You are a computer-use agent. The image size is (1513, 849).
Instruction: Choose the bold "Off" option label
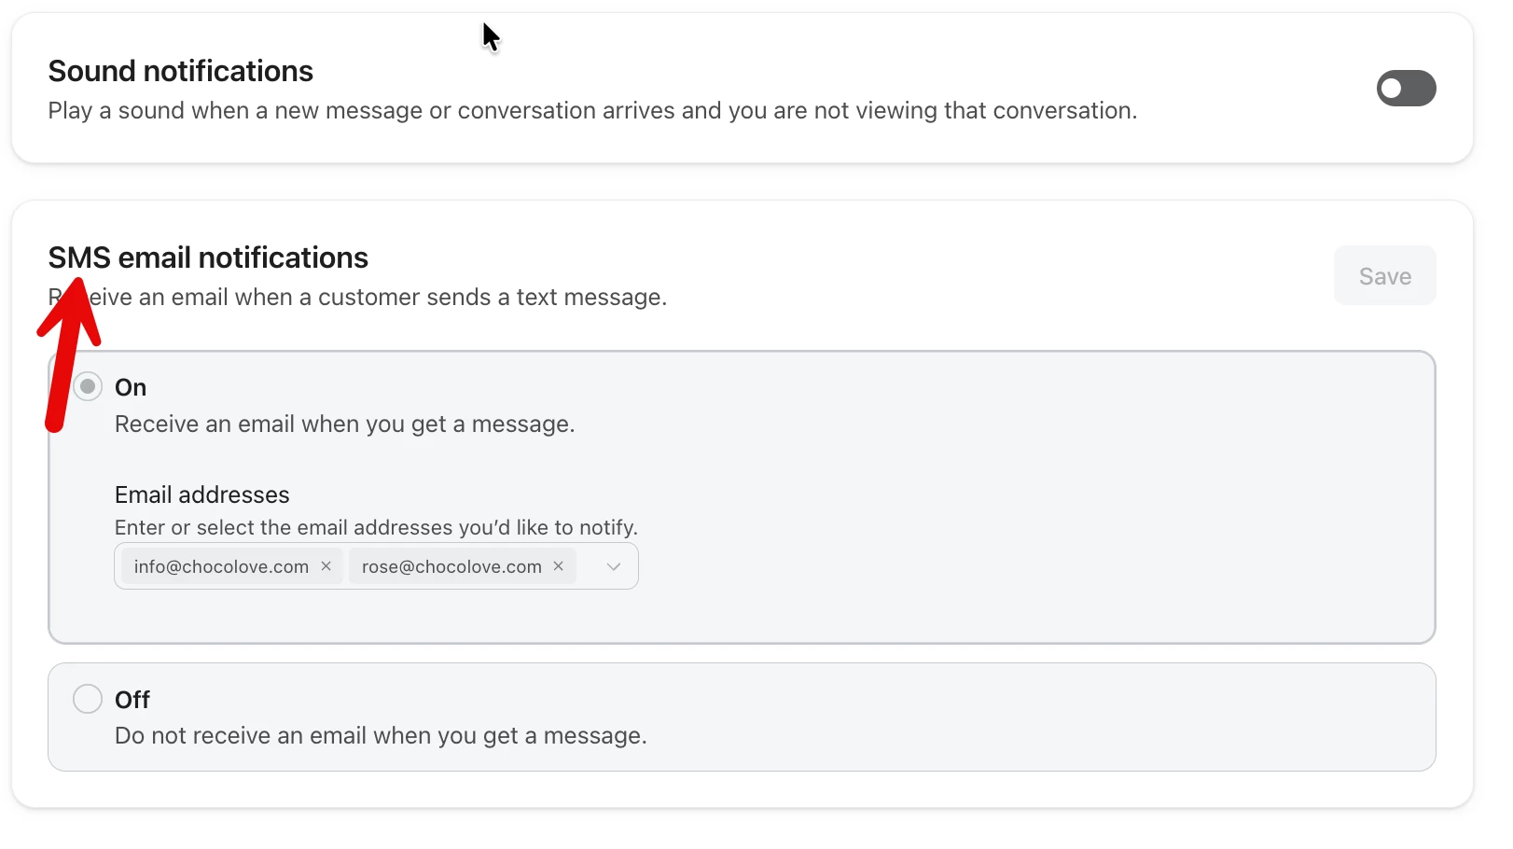coord(132,700)
